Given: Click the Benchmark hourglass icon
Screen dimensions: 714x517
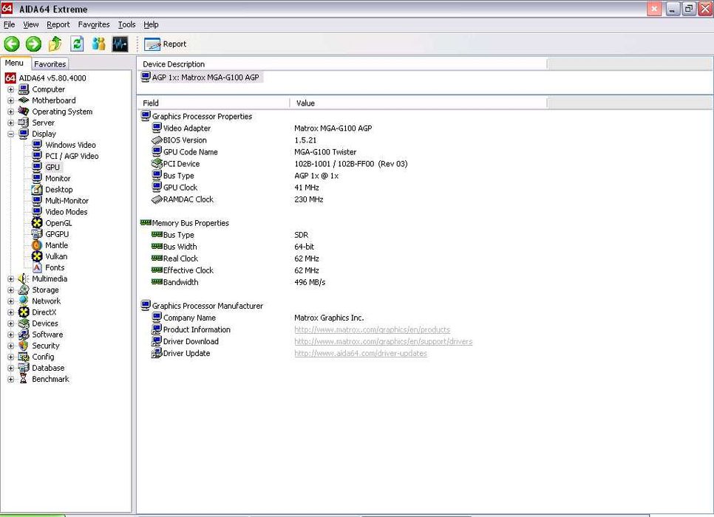Looking at the screenshot, I should tap(24, 379).
